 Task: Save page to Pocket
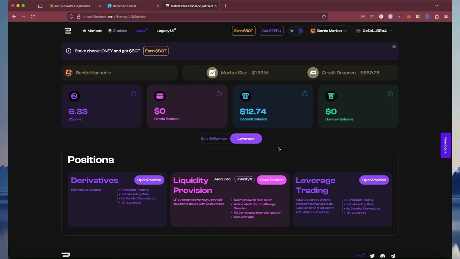(363, 17)
